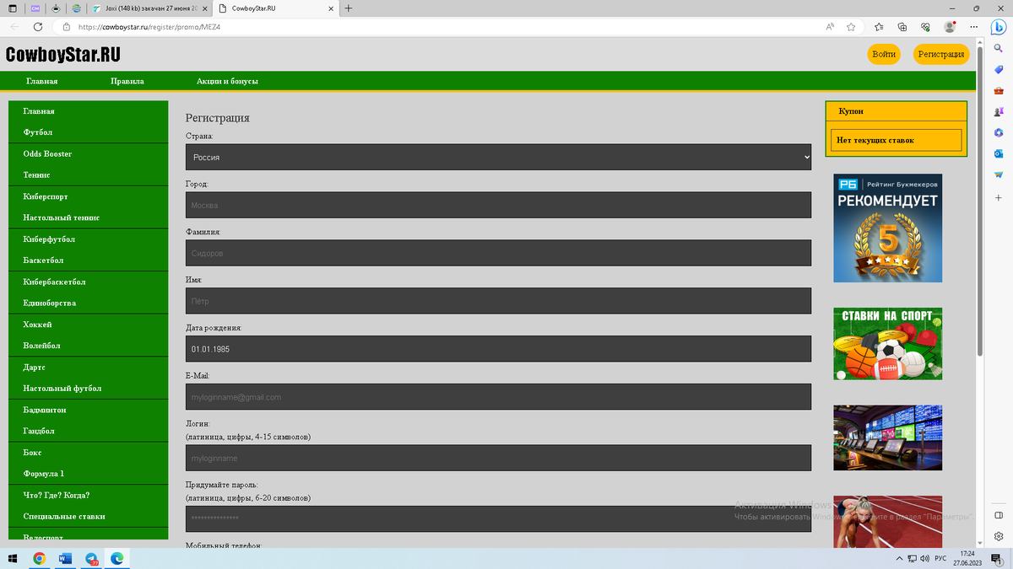Click the Войти button
The width and height of the screenshot is (1013, 569).
pos(884,54)
